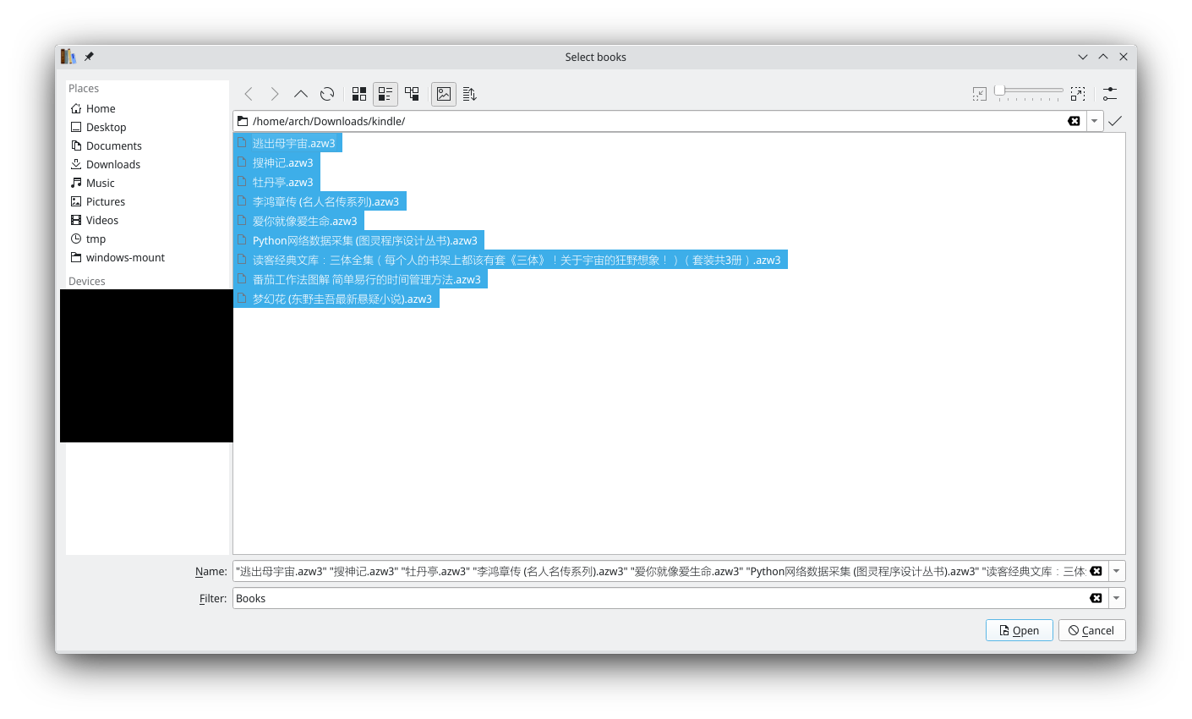
Task: Clear the Name field text
Action: pyautogui.click(x=1096, y=571)
